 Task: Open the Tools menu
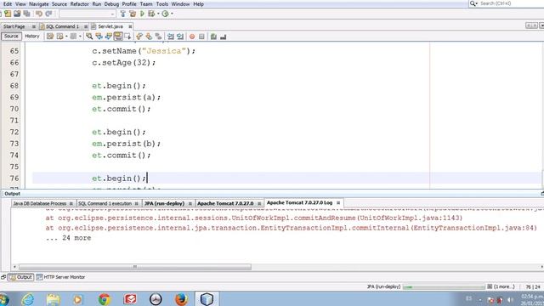click(162, 4)
